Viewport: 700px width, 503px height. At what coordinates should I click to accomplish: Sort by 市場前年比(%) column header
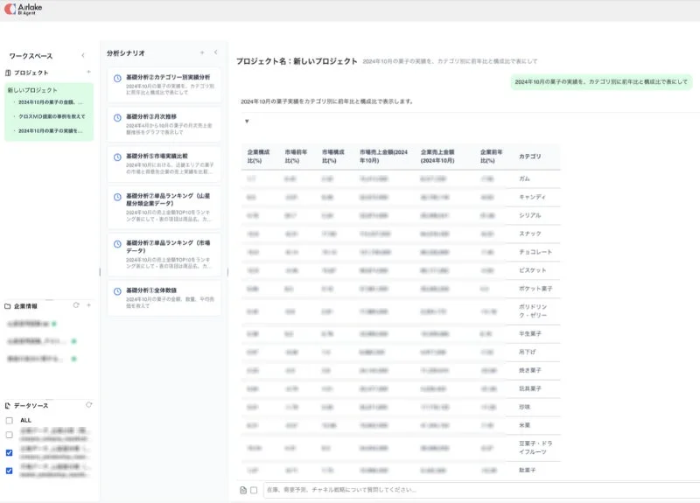click(x=296, y=157)
